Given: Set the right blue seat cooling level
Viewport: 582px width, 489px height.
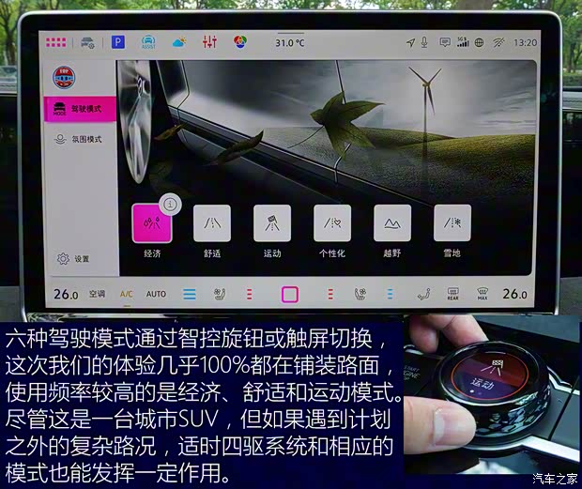Looking at the screenshot, I should click(x=390, y=294).
